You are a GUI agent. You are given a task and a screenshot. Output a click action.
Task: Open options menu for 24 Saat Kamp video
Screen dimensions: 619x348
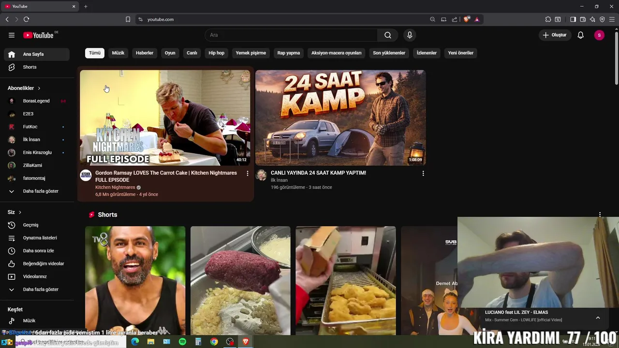pos(423,173)
